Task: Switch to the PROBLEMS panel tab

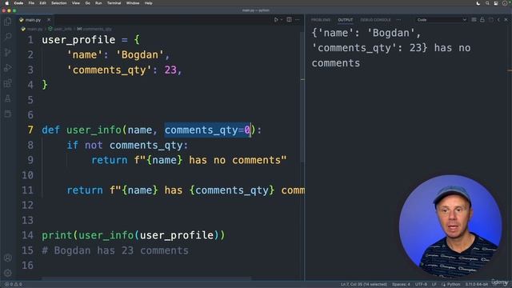Action: tap(320, 20)
